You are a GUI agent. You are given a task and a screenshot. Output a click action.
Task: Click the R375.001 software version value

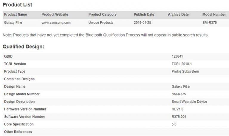pyautogui.click(x=179, y=117)
